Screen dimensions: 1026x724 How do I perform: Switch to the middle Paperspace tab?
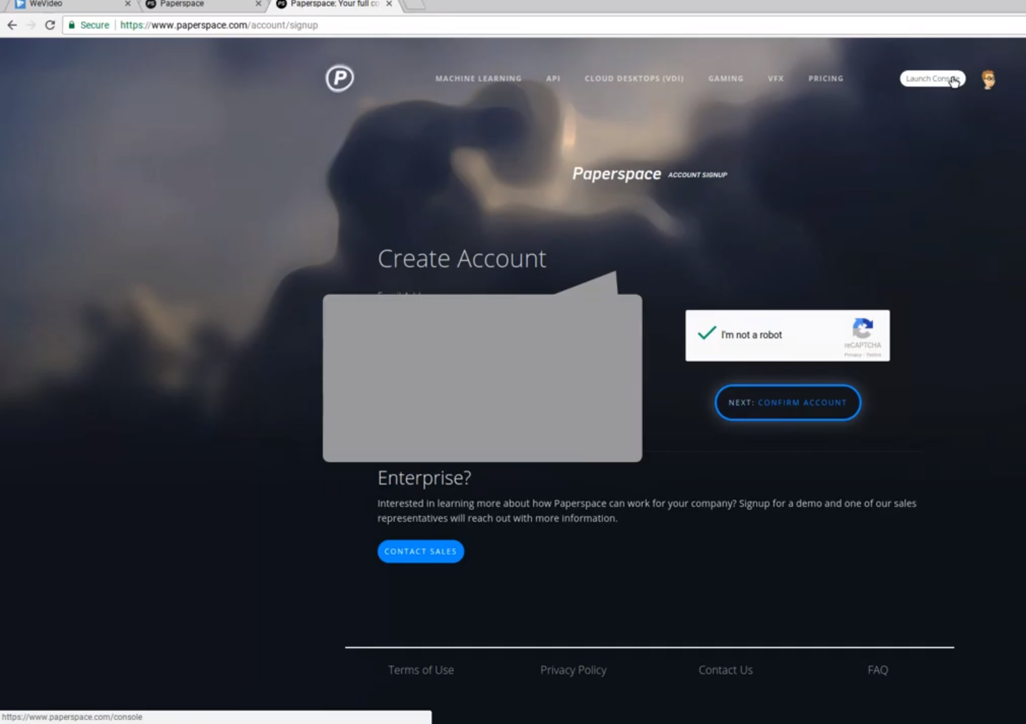pyautogui.click(x=202, y=4)
